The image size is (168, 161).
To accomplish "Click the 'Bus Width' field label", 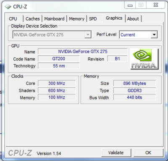I will [99, 98].
